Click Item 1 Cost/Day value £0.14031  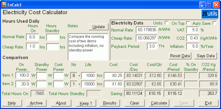134,75
